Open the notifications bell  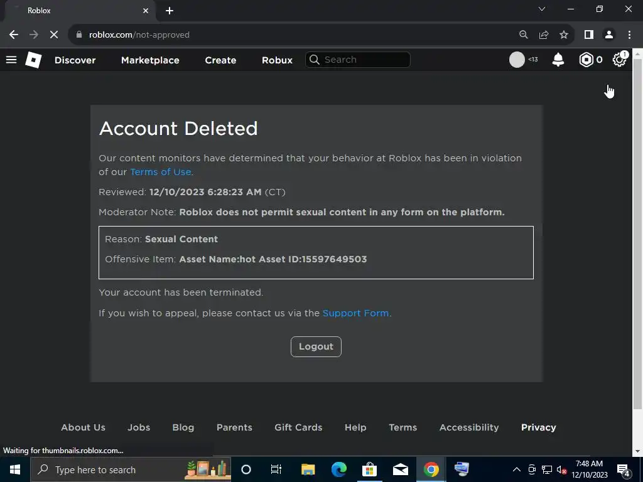[558, 60]
